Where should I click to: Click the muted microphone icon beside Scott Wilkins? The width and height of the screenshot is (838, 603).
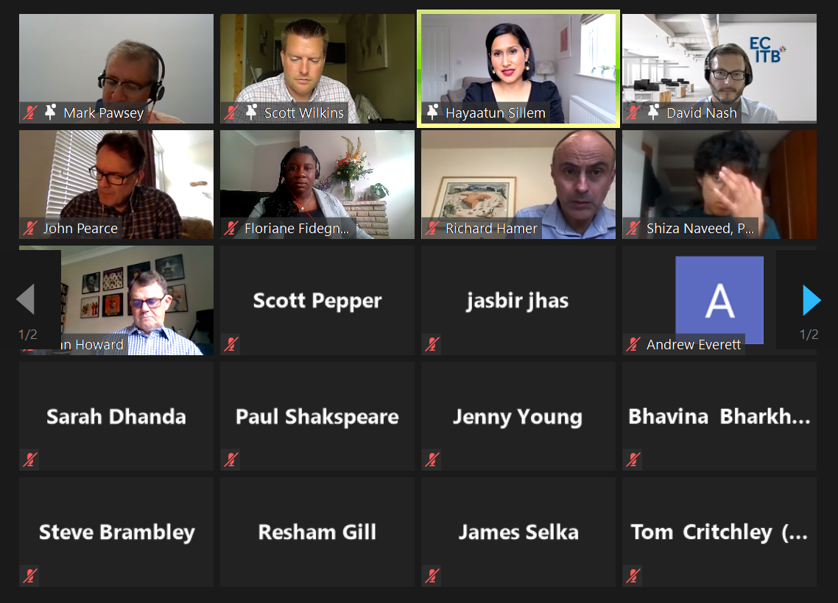[231, 112]
